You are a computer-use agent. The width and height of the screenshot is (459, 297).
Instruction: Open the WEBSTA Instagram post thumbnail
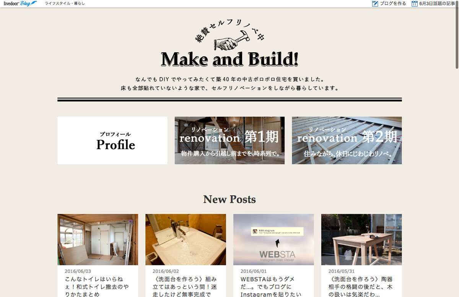pos(273,239)
